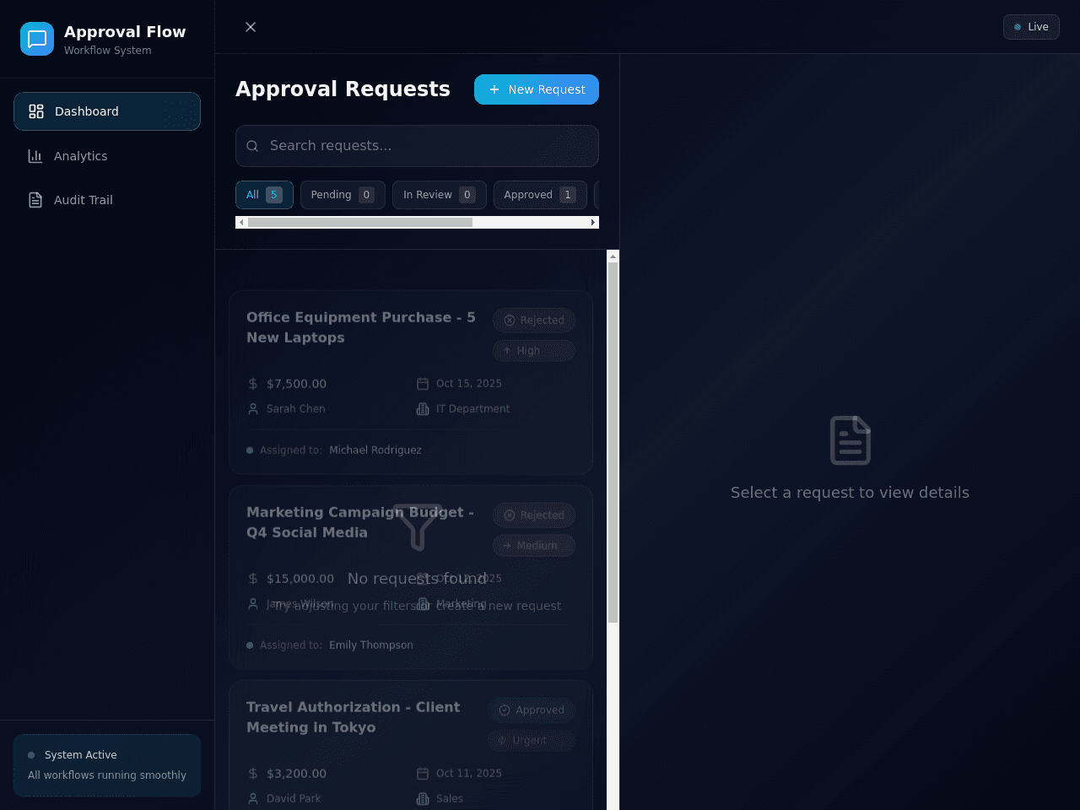Click the Analytics bar chart icon
Viewport: 1080px width, 810px height.
click(x=35, y=156)
